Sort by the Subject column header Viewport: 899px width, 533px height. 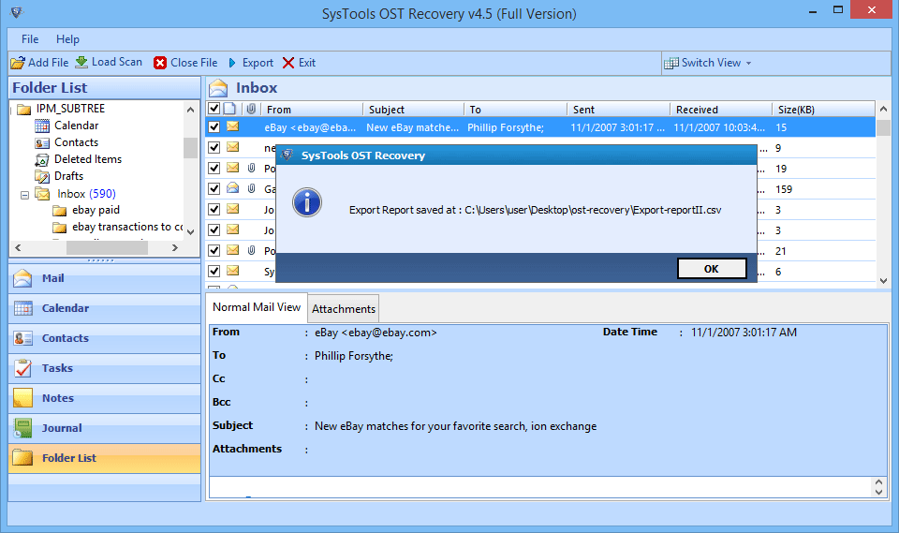(413, 109)
